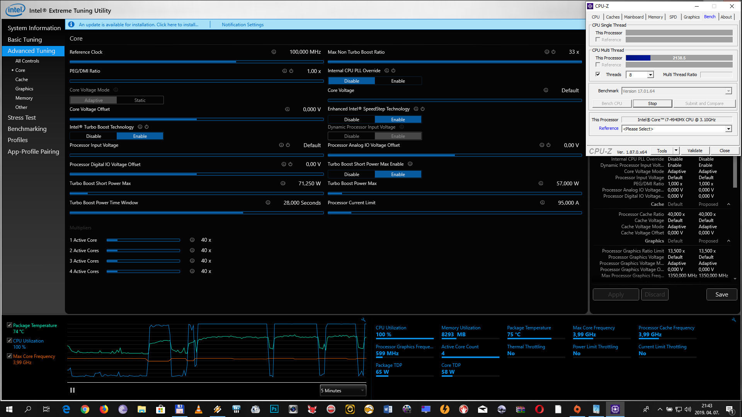Click the info icon for Internal CPU PLL Override

pos(386,71)
